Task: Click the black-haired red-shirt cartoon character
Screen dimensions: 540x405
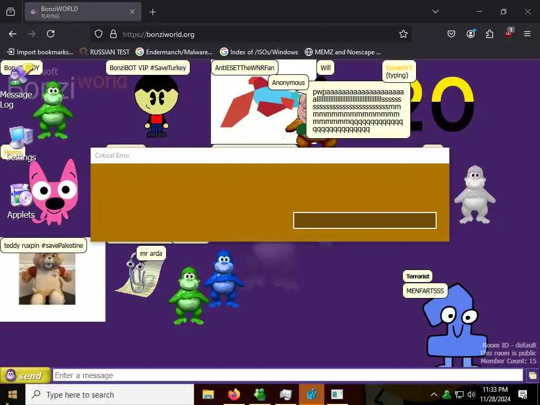Action: tap(157, 107)
